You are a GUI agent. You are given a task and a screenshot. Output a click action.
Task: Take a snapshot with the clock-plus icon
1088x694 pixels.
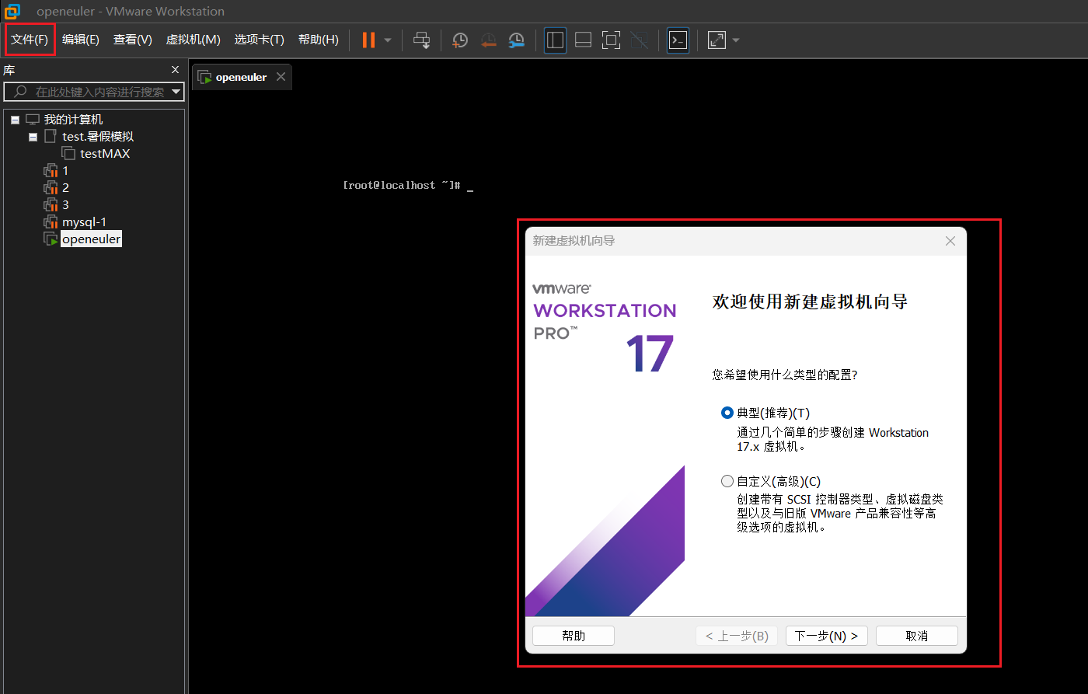(460, 40)
